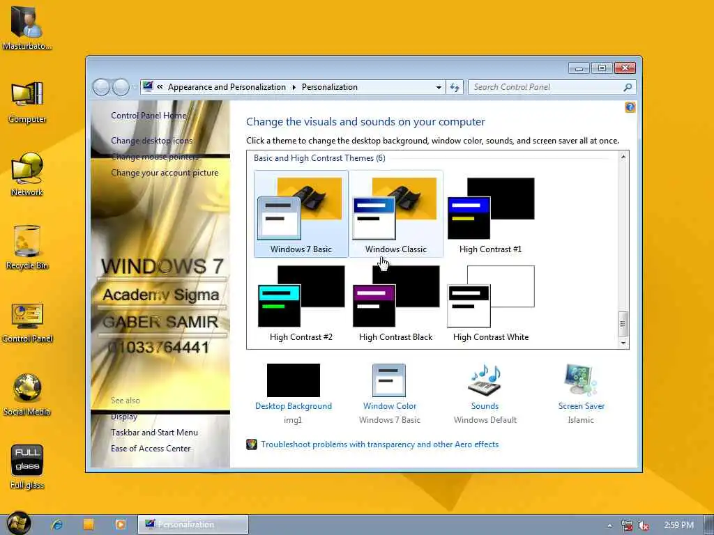Click the theme list scrollbar thumb
This screenshot has width=714, height=535.
tap(623, 324)
